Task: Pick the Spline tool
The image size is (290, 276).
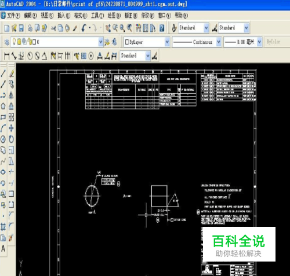Action: (x=3, y=161)
